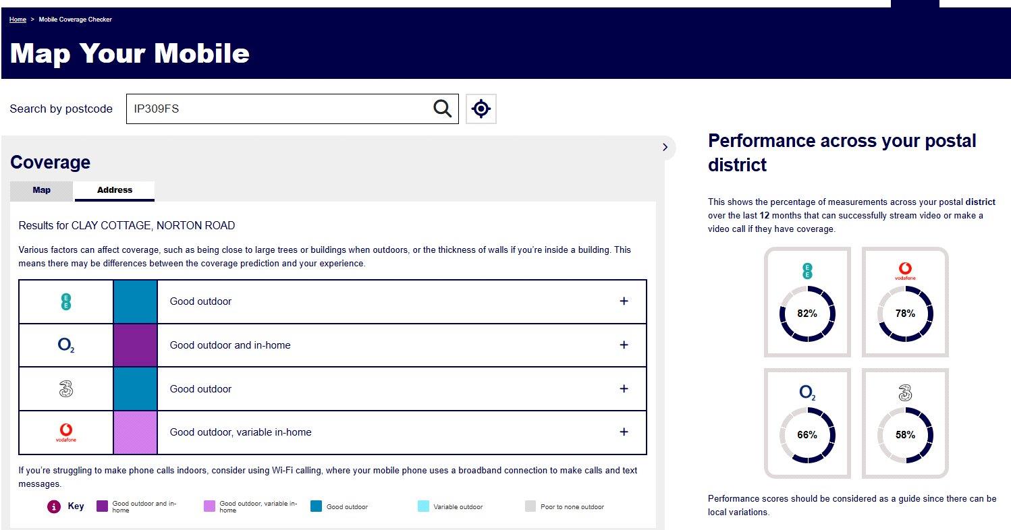Click the 'Key' legend label
Screen dimensions: 1011x530
pos(76,506)
